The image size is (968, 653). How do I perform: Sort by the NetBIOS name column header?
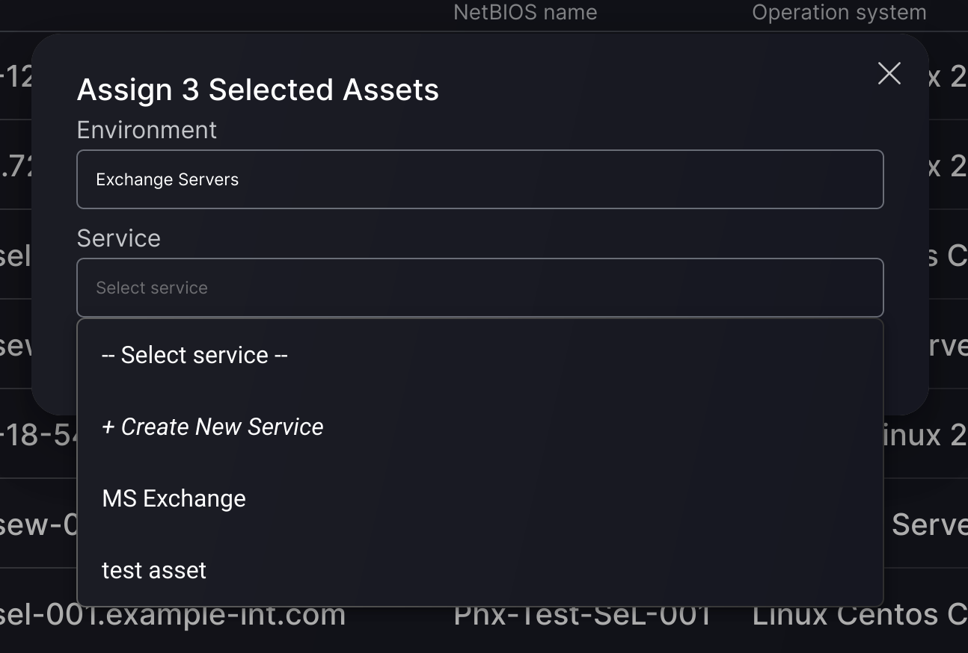pos(525,13)
